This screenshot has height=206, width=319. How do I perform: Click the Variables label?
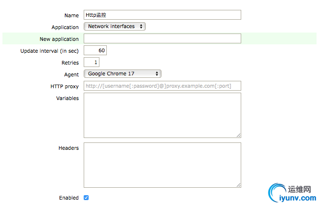[x=67, y=98]
